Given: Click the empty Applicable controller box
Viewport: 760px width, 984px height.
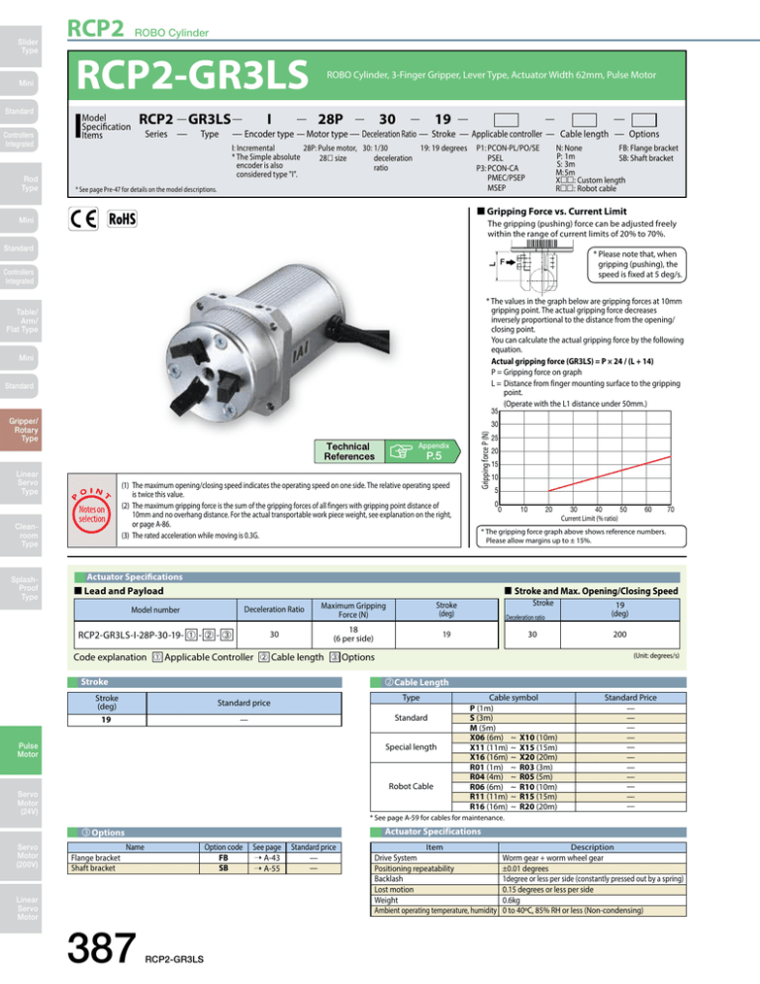Looking at the screenshot, I should pyautogui.click(x=506, y=119).
